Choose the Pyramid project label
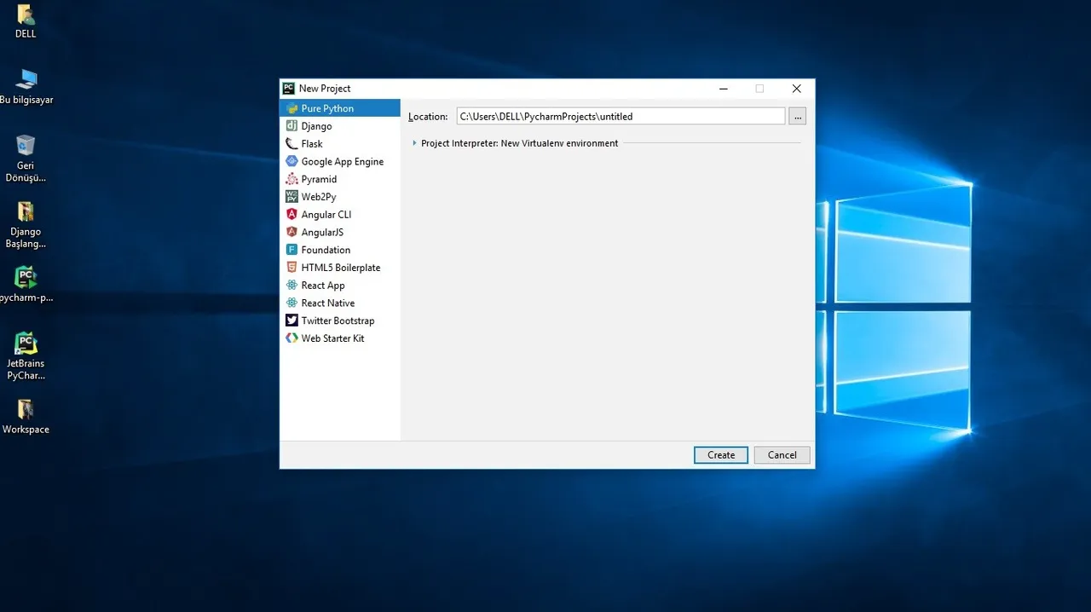The width and height of the screenshot is (1091, 612). tap(319, 179)
